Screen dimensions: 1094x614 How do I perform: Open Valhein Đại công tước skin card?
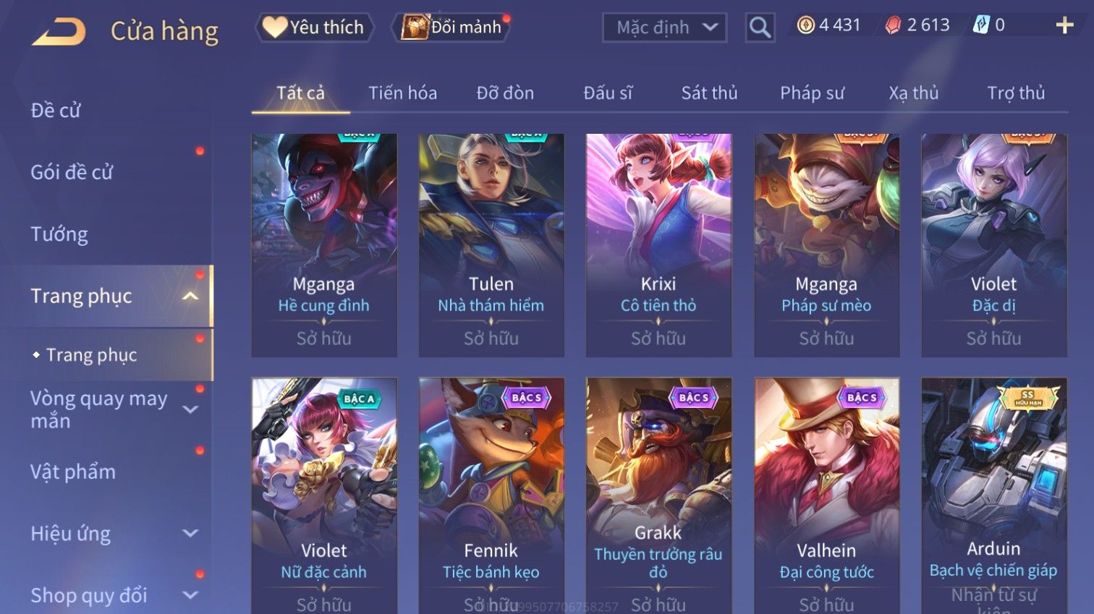(826, 495)
